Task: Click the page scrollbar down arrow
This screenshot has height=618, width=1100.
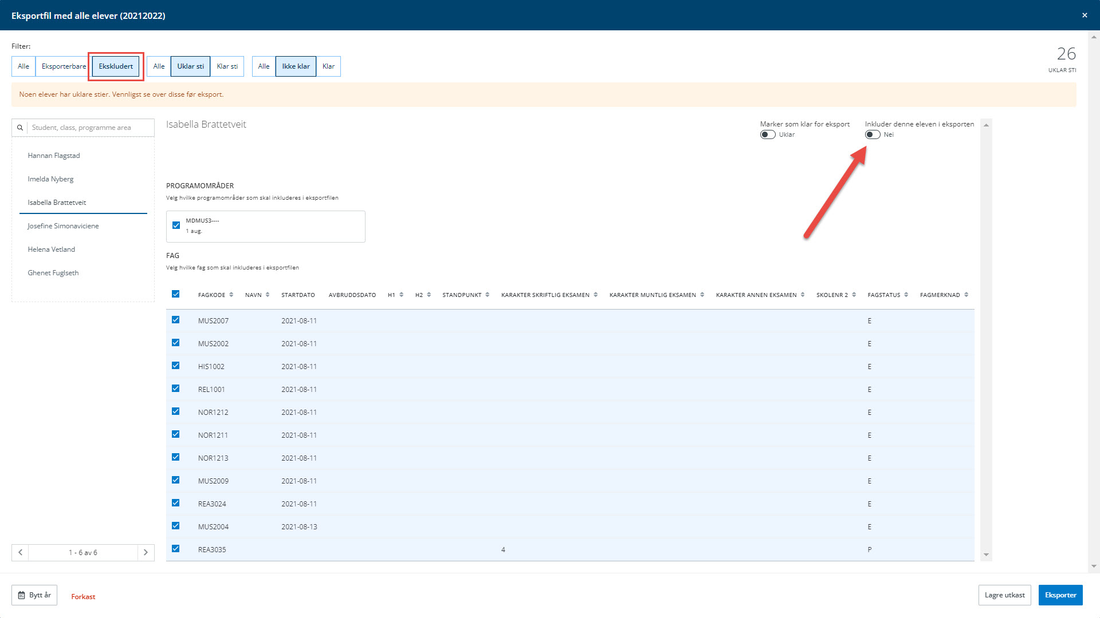Action: 1094,566
